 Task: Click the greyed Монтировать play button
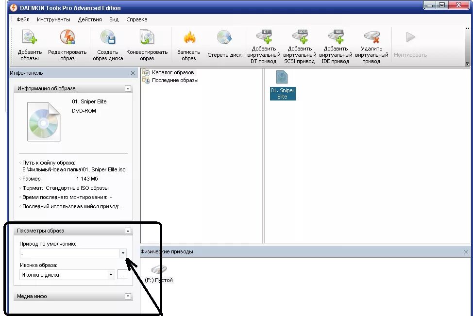point(410,37)
